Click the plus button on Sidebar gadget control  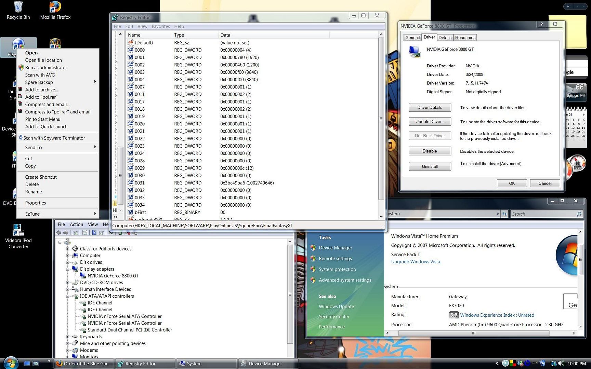[x=568, y=6]
